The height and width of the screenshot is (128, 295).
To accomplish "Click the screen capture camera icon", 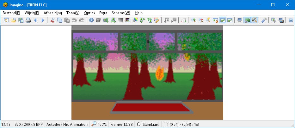I will 281,20.
